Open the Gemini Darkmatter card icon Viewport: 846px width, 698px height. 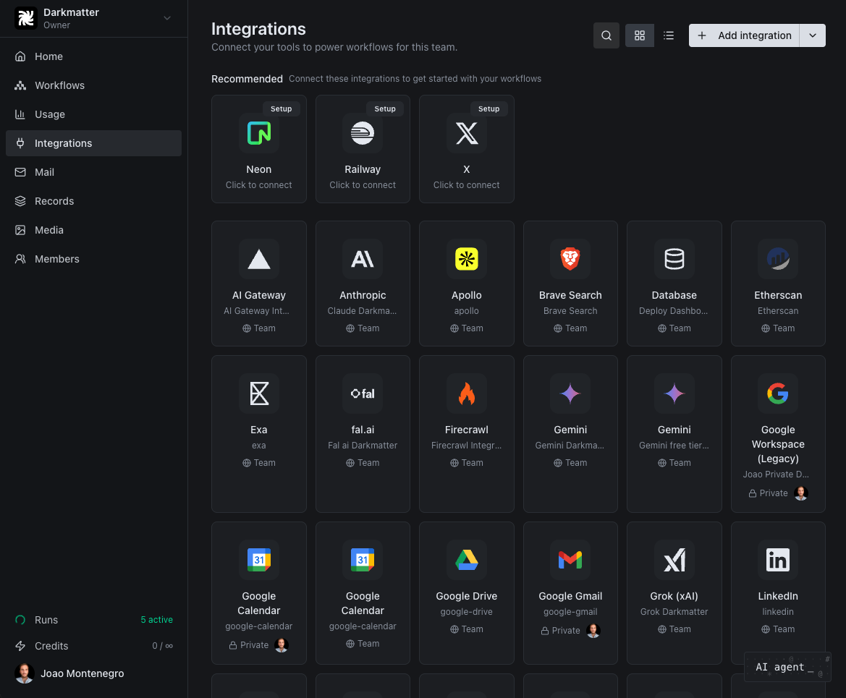[x=570, y=393]
